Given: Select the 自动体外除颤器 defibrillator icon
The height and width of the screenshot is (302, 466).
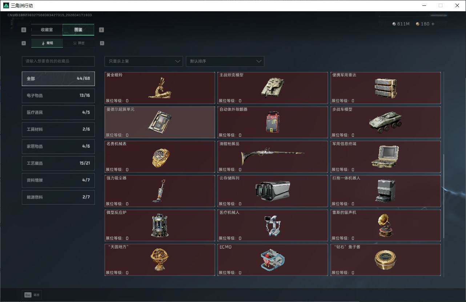Looking at the screenshot, I should 272,122.
